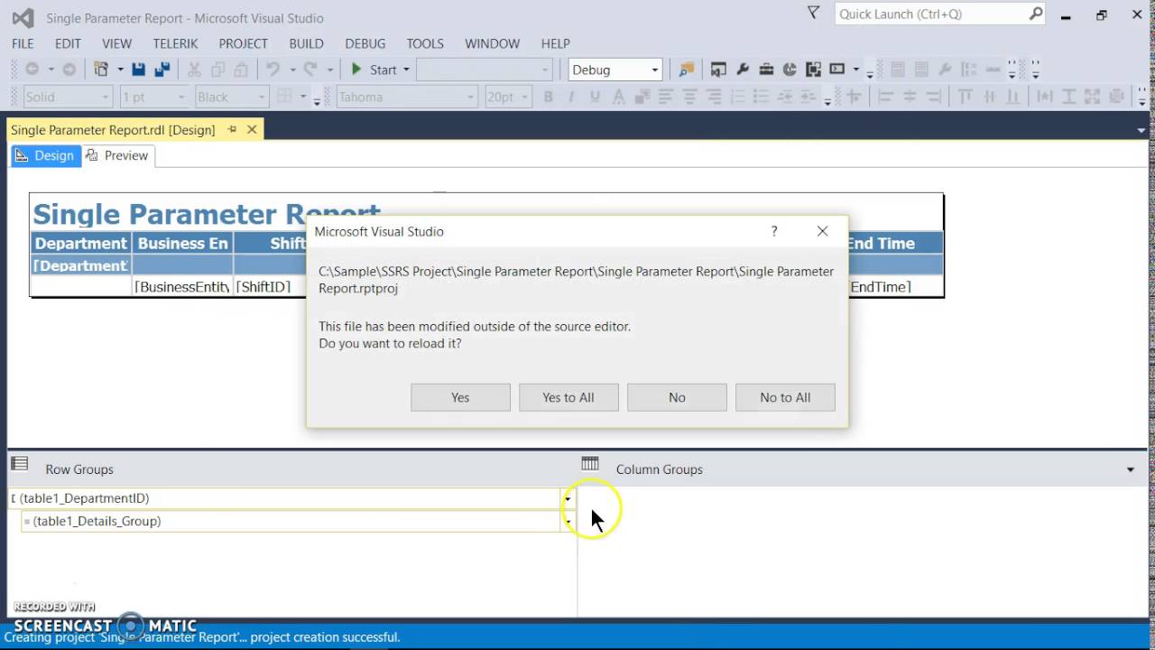1155x650 pixels.
Task: Click the dialog help question mark
Action: [x=774, y=231]
